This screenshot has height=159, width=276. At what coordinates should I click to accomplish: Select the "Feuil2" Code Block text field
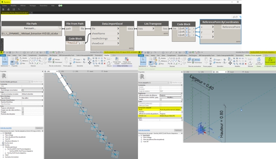tap(73, 43)
